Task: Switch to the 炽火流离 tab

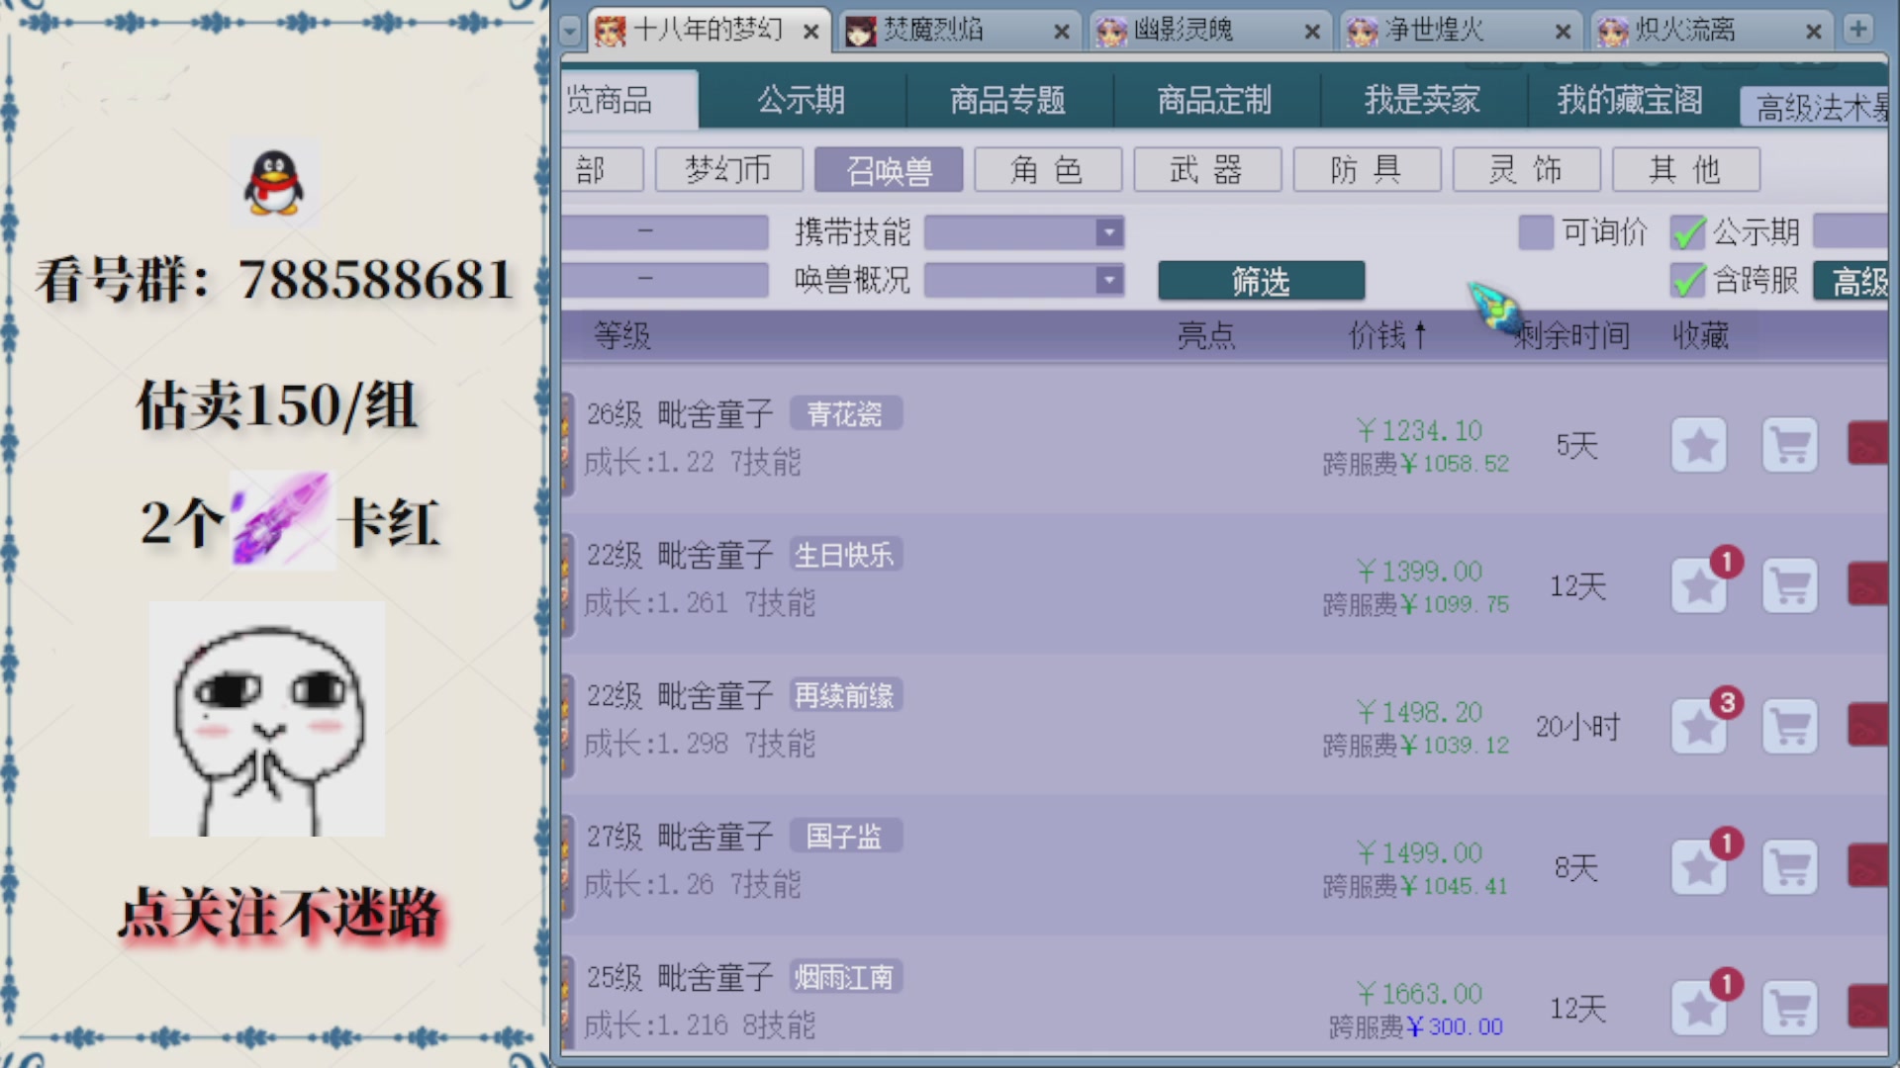Action: (1711, 31)
